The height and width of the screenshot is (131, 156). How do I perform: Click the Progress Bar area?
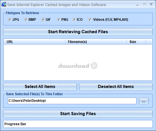coord(78,124)
